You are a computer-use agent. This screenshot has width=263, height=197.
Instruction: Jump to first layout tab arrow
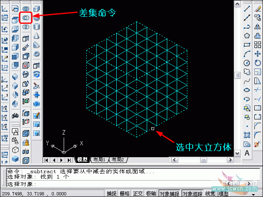(x=46, y=160)
